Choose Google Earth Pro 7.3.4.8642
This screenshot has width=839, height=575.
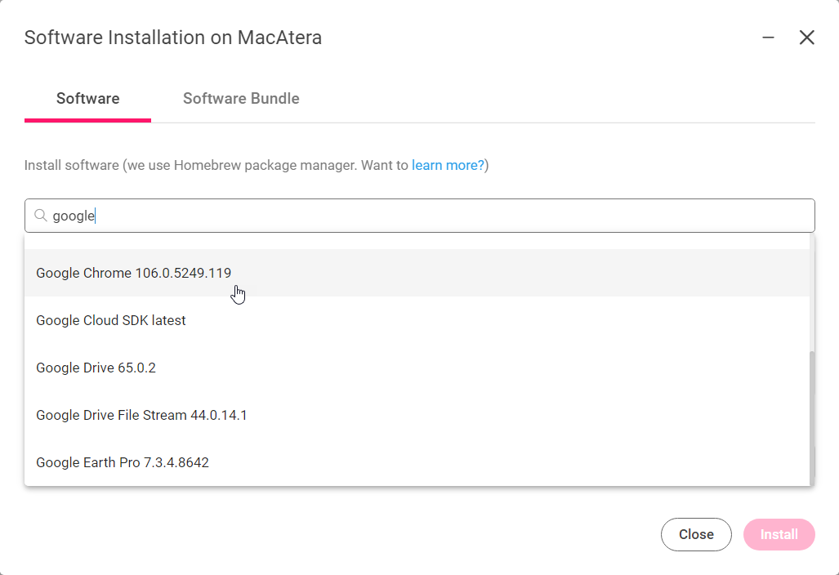[x=417, y=462]
